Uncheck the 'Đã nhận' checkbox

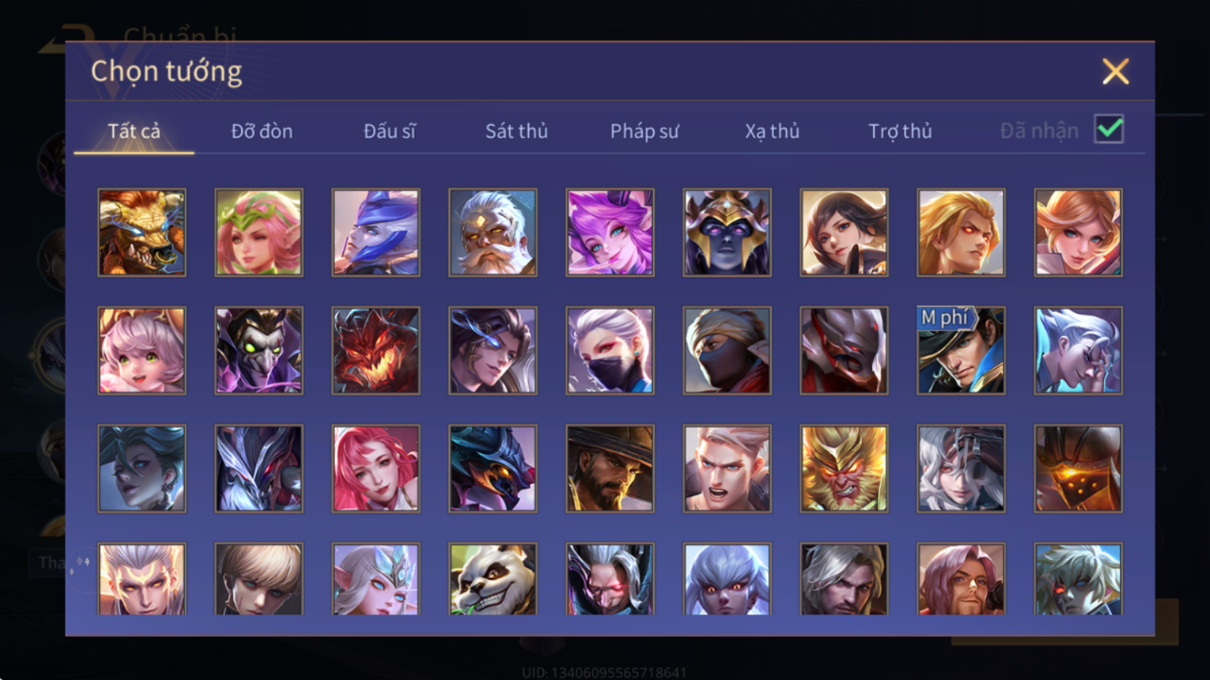tap(1109, 129)
